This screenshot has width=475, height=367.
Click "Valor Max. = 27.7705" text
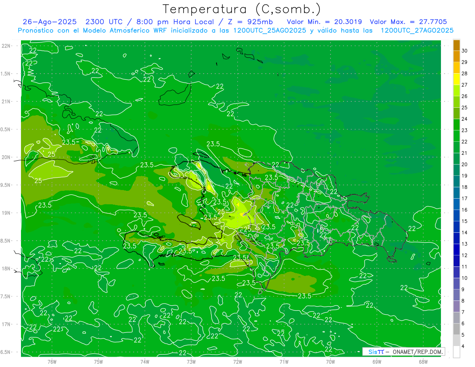pyautogui.click(x=408, y=22)
